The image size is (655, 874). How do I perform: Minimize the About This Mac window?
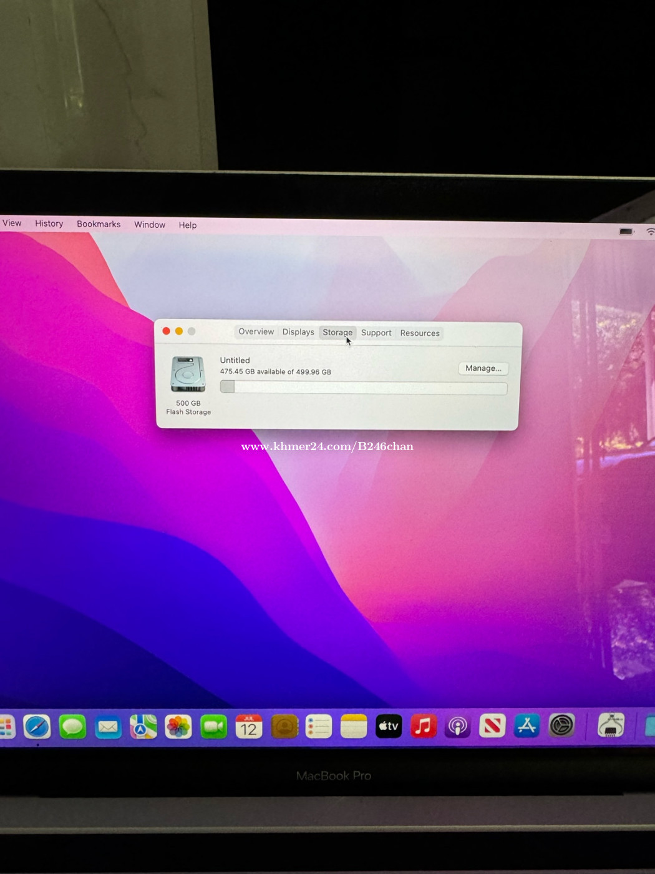coord(179,331)
